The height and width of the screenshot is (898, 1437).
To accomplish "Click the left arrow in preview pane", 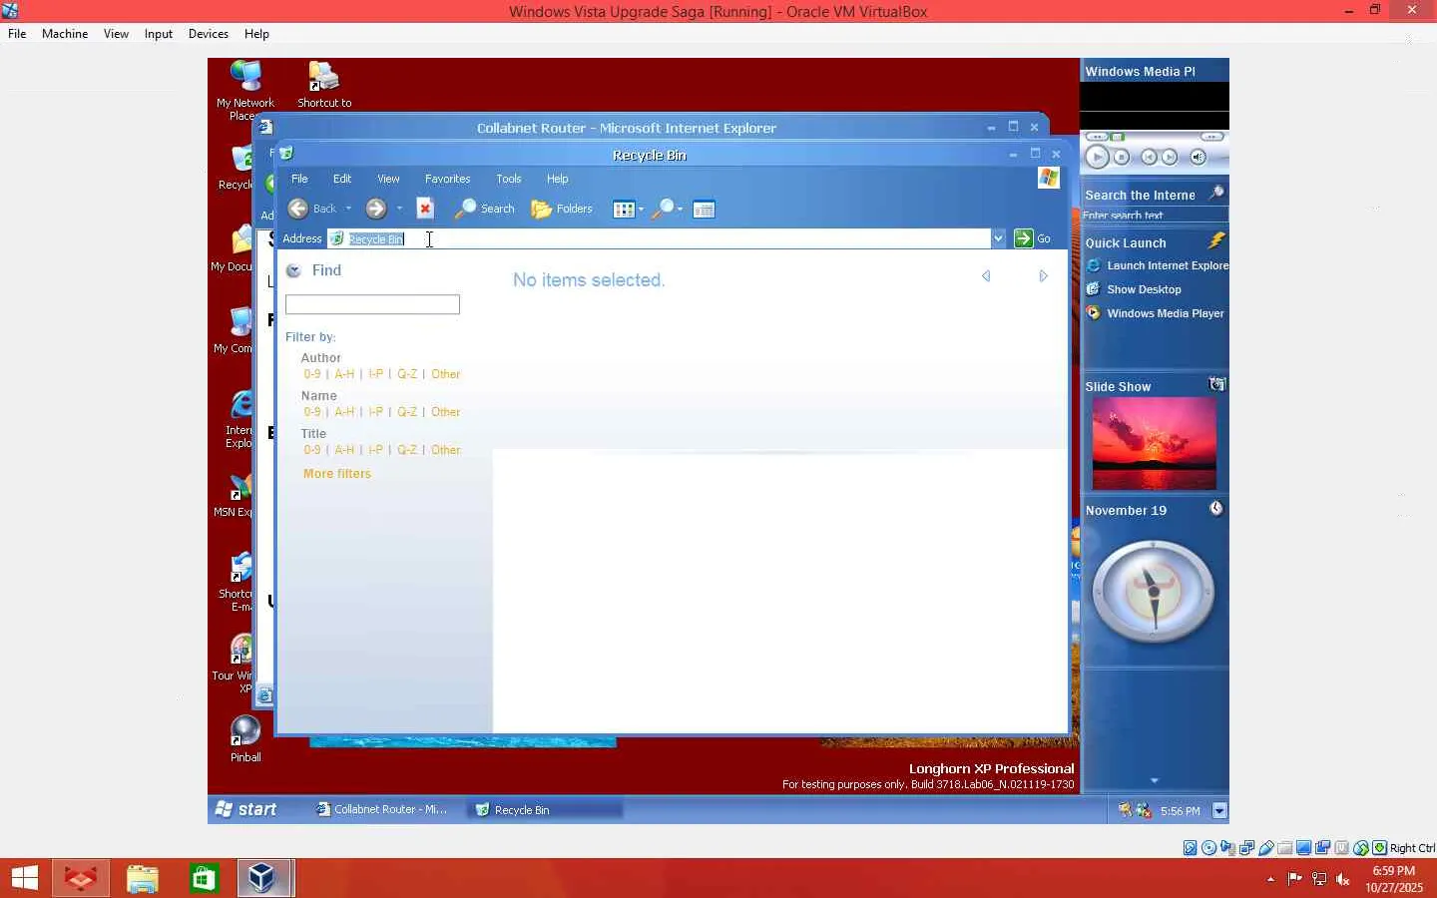I will coord(986,276).
